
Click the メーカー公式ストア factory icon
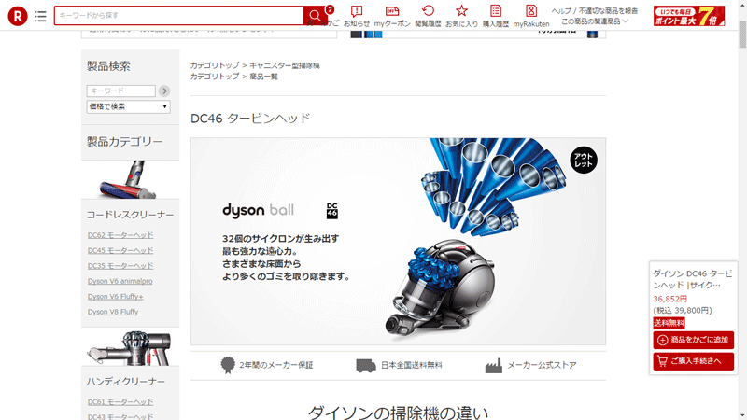[494, 365]
